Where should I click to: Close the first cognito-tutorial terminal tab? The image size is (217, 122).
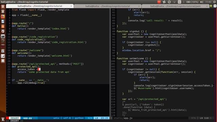71,6
